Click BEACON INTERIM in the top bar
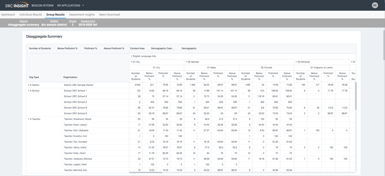 (x=42, y=5)
